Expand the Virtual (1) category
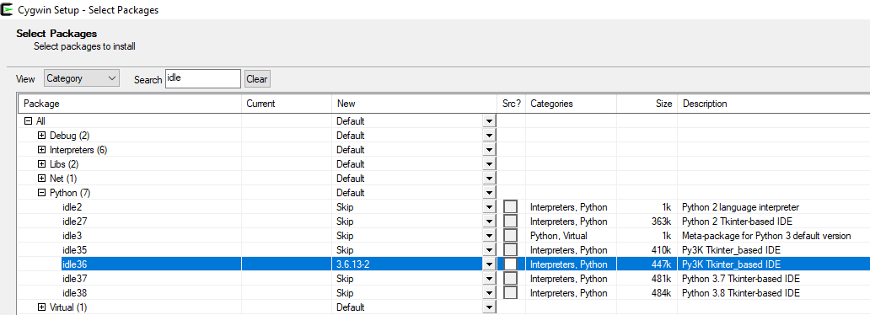870x315 pixels. point(41,307)
